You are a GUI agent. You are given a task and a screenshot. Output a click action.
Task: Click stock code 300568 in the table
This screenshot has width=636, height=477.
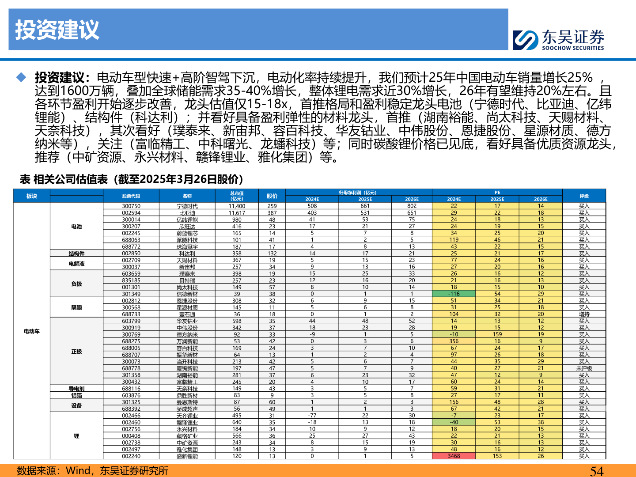pyautogui.click(x=131, y=307)
